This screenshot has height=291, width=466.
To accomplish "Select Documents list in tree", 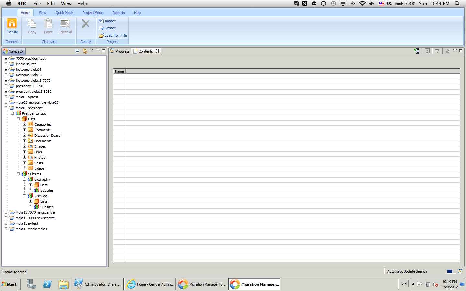I will (43, 141).
